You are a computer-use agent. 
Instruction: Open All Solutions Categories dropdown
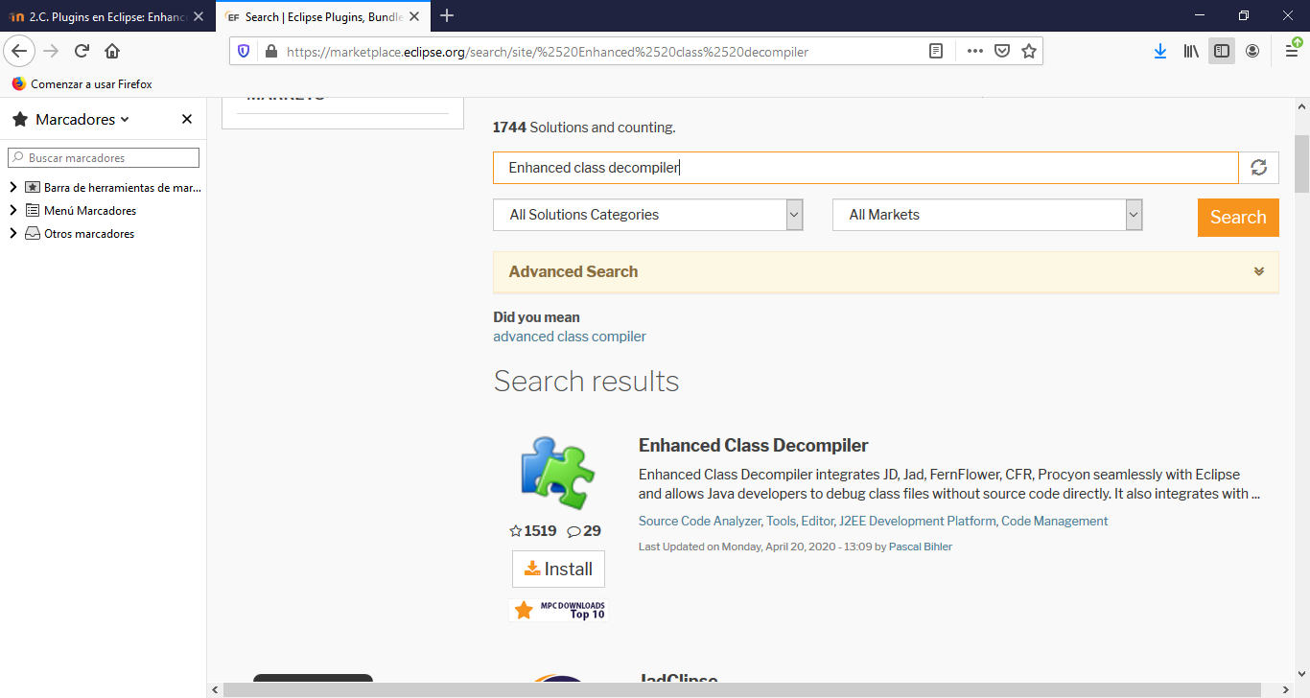[x=648, y=215]
